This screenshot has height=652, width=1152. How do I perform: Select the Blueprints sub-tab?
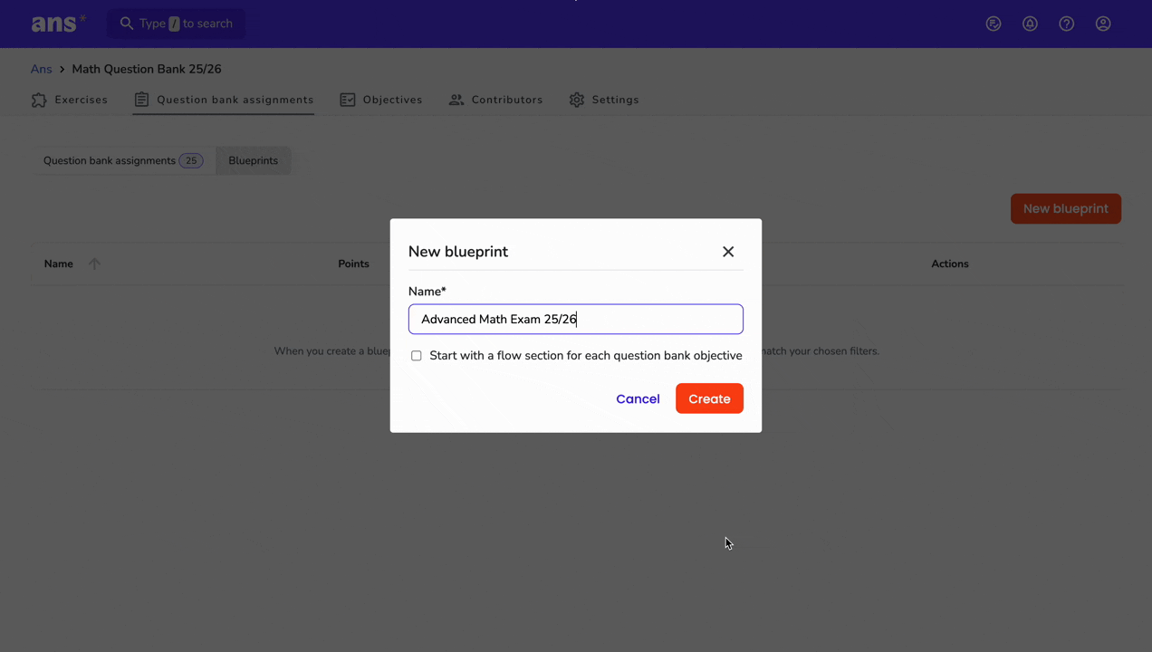point(254,160)
